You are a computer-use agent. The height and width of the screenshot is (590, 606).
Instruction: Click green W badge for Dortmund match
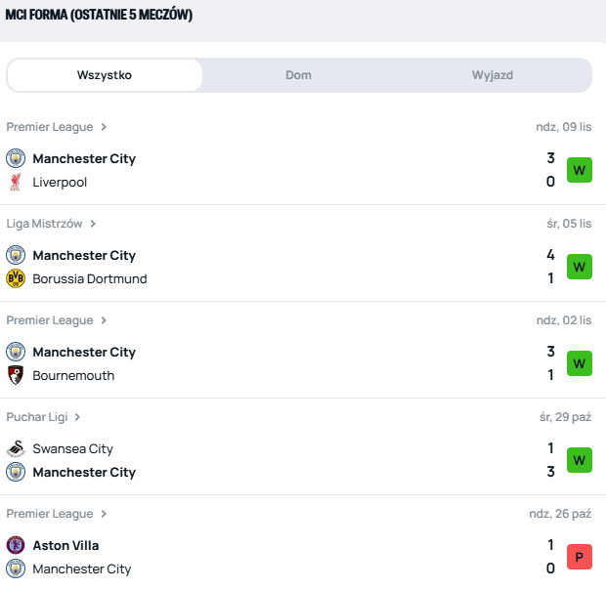coord(580,267)
